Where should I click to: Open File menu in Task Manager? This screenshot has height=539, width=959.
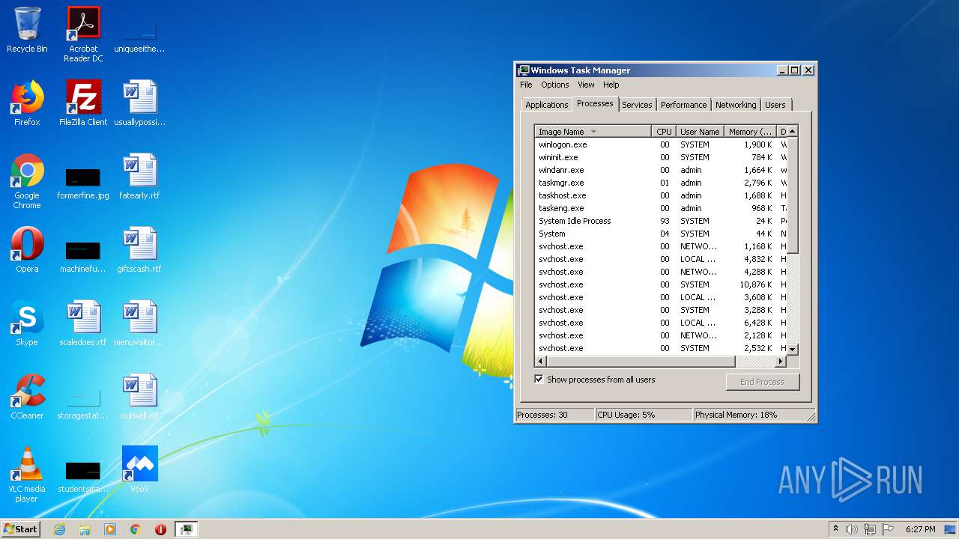coord(526,85)
